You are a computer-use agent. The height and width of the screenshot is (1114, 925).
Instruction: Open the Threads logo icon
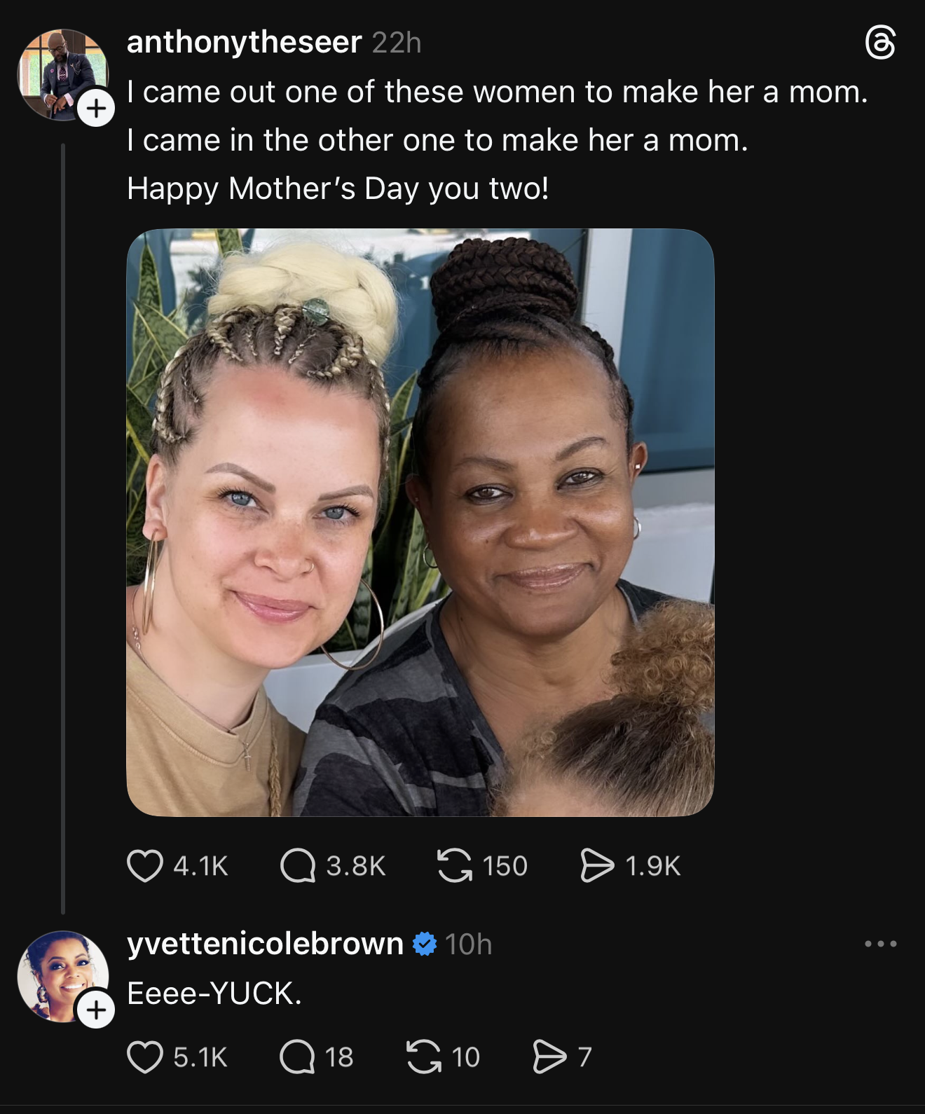(x=880, y=43)
